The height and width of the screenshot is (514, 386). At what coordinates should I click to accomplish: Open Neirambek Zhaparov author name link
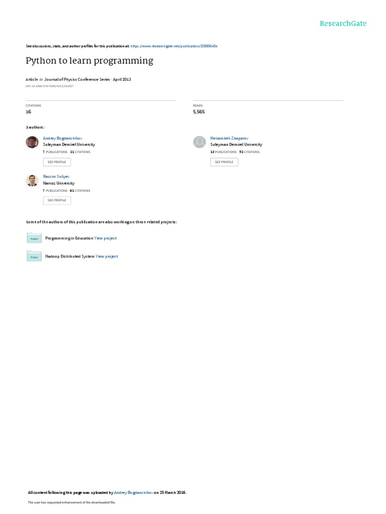tap(229, 139)
